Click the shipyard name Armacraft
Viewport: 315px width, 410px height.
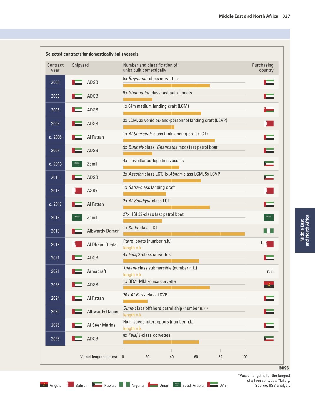click(97, 271)
